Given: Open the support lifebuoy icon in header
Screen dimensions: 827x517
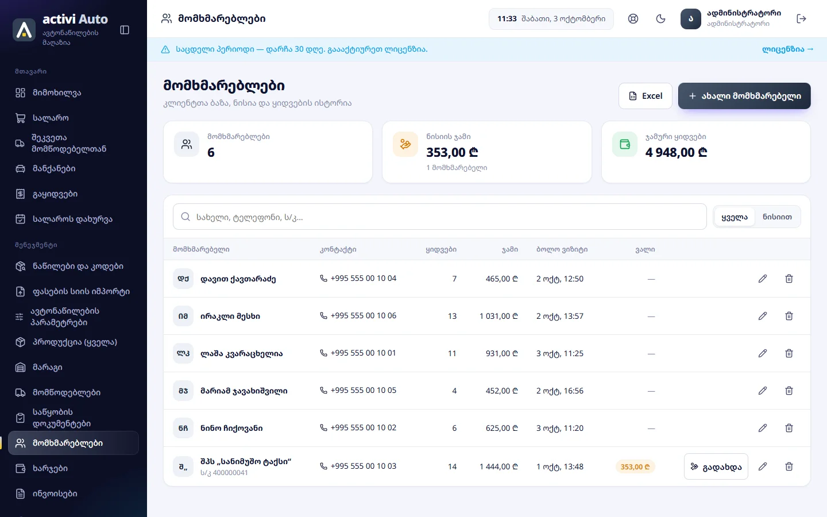Looking at the screenshot, I should click(633, 19).
